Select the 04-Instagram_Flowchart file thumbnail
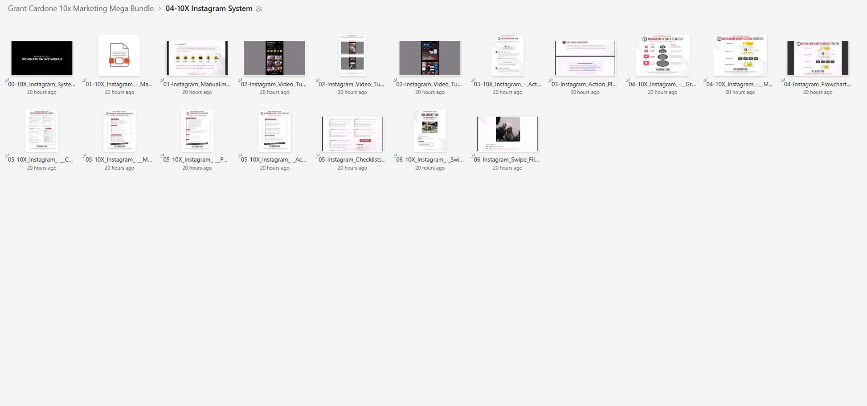 818,58
